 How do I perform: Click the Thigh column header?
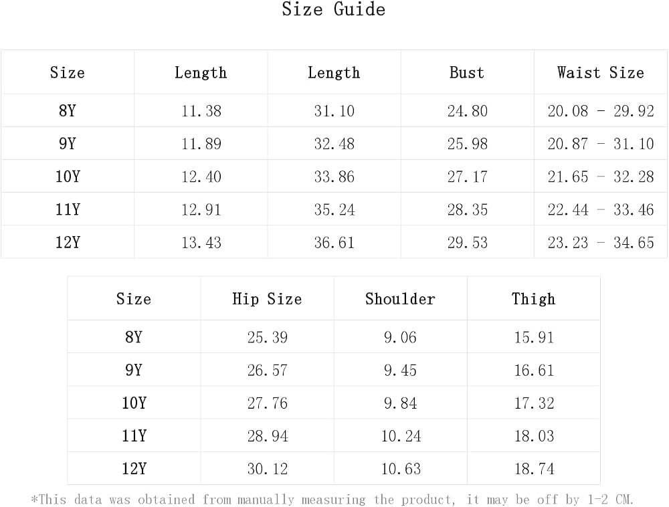tap(534, 299)
